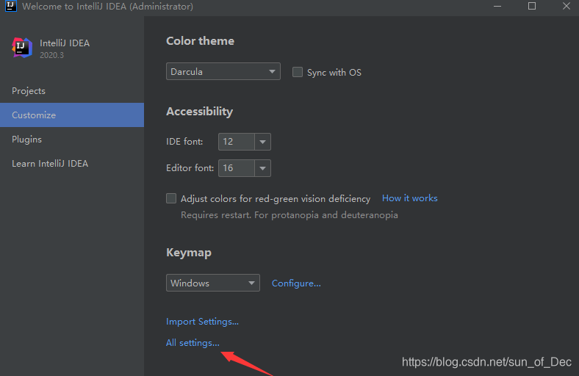Image resolution: width=579 pixels, height=376 pixels.
Task: Maximize the Welcome window
Action: (x=532, y=7)
